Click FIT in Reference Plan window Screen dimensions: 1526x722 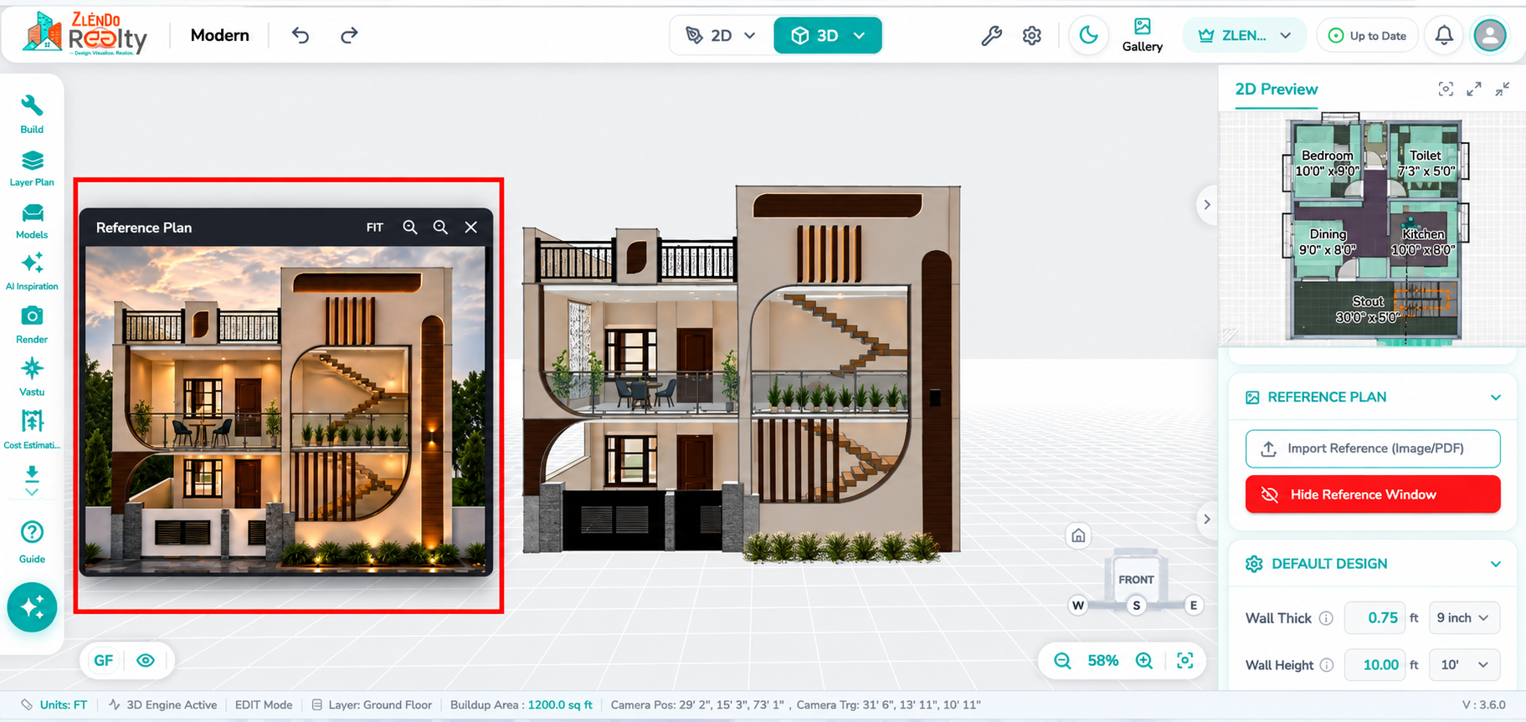tap(374, 228)
